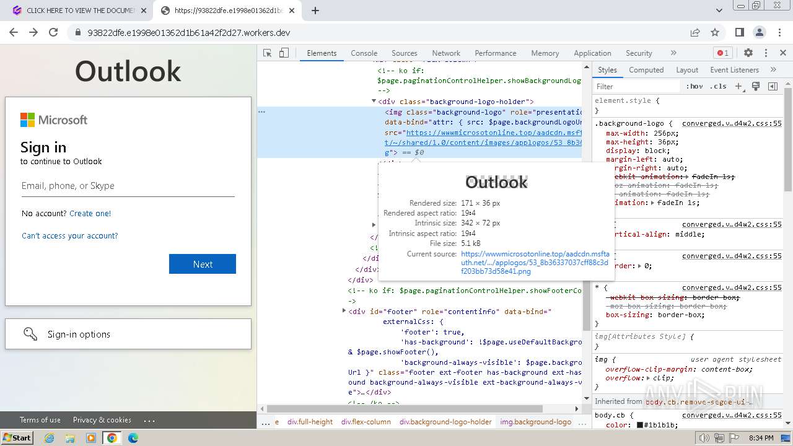This screenshot has width=793, height=446.
Task: Share this page icon in address bar
Action: (x=695, y=32)
